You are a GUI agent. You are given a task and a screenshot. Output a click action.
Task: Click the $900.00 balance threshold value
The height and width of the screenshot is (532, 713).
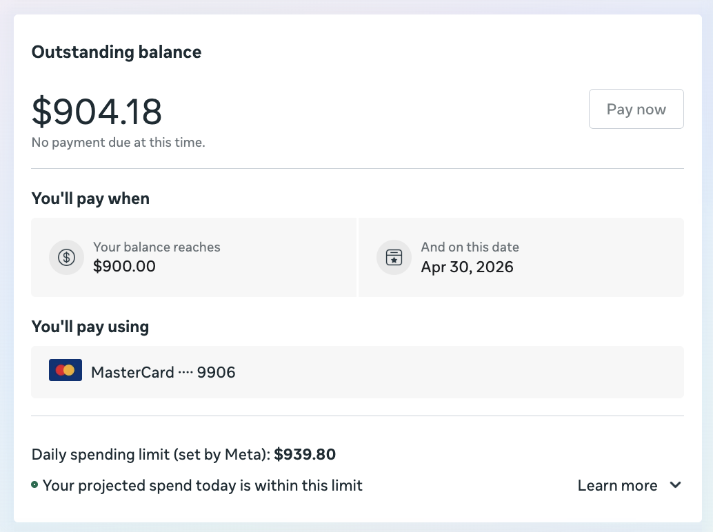point(125,267)
